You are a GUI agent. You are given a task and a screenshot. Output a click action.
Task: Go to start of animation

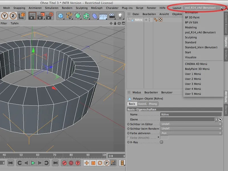pos(11,163)
